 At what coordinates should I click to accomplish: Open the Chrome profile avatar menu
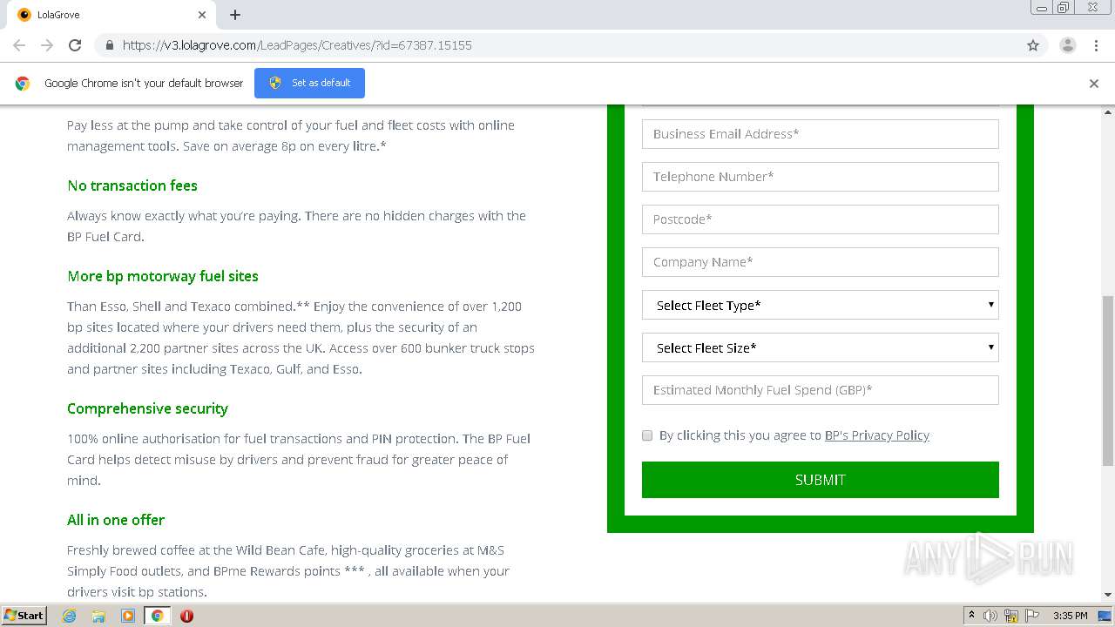tap(1067, 45)
